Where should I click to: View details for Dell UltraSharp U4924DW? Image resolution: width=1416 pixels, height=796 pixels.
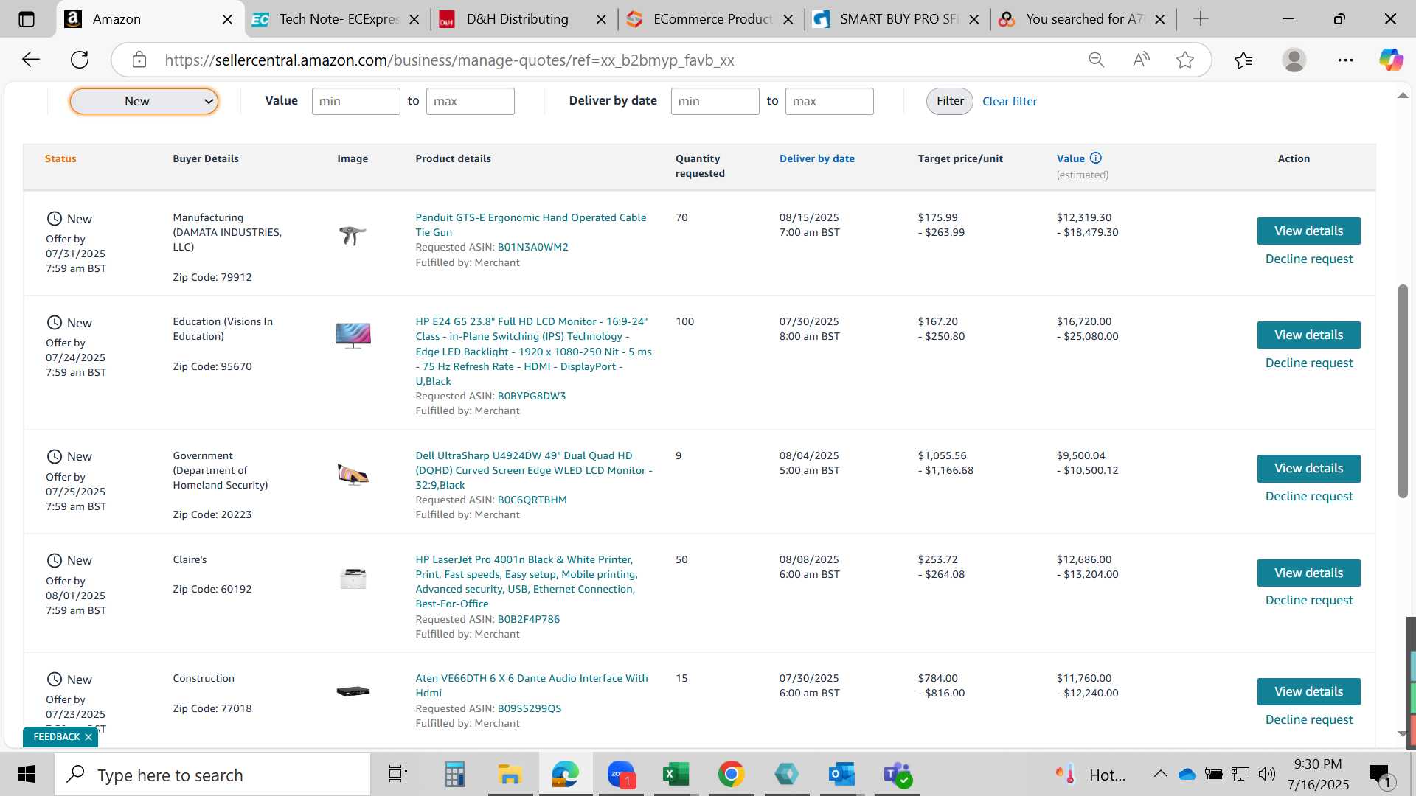pos(1308,469)
